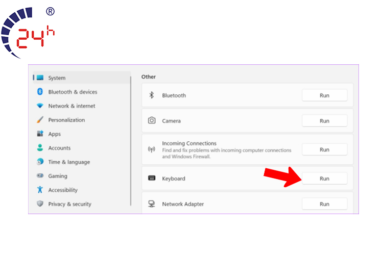The height and width of the screenshot is (255, 383).
Task: Click the Time & language globe icon
Action: click(40, 162)
